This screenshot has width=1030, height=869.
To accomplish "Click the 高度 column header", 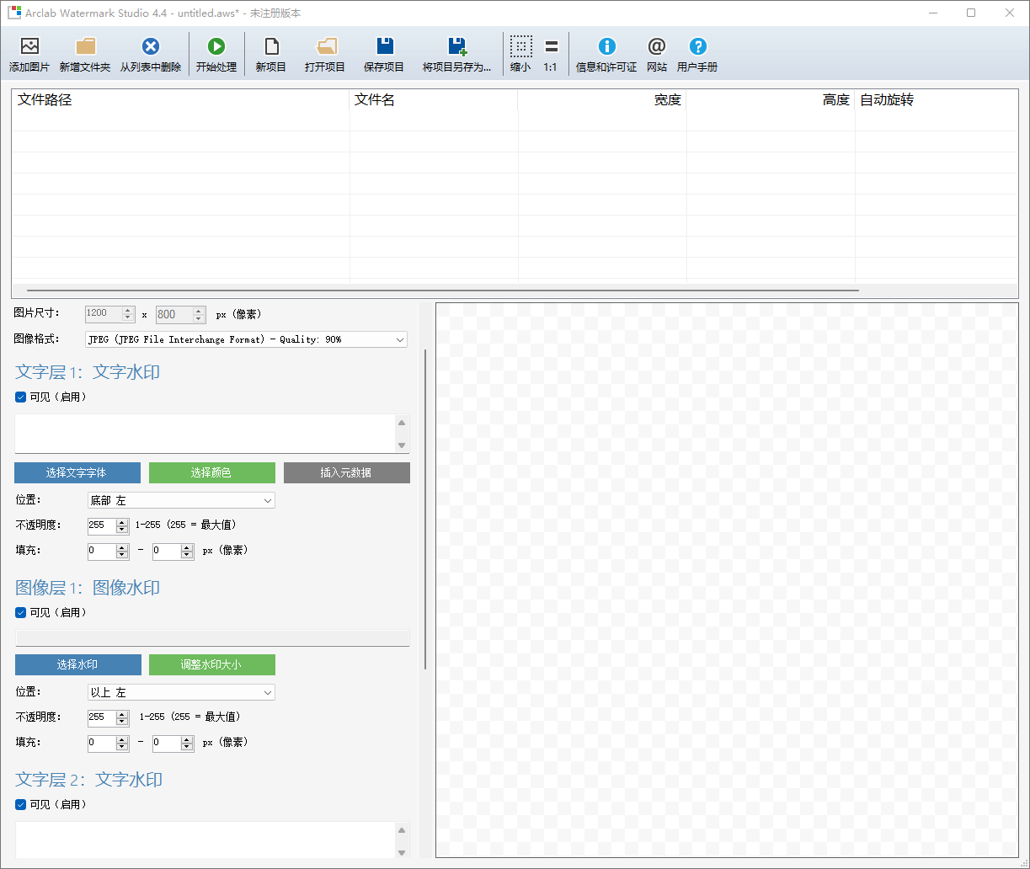I will tap(770, 100).
